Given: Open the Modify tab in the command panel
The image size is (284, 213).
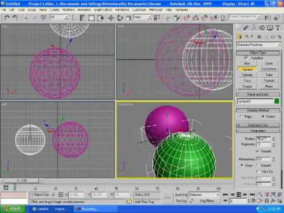Looking at the screenshot, I should (246, 28).
